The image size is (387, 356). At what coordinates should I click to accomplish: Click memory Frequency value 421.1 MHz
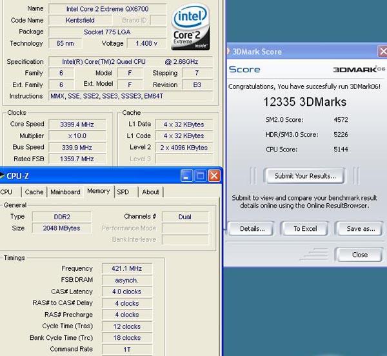point(127,268)
